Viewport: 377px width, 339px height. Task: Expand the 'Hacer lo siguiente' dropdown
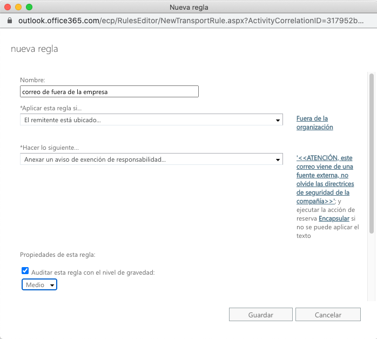tap(151, 159)
